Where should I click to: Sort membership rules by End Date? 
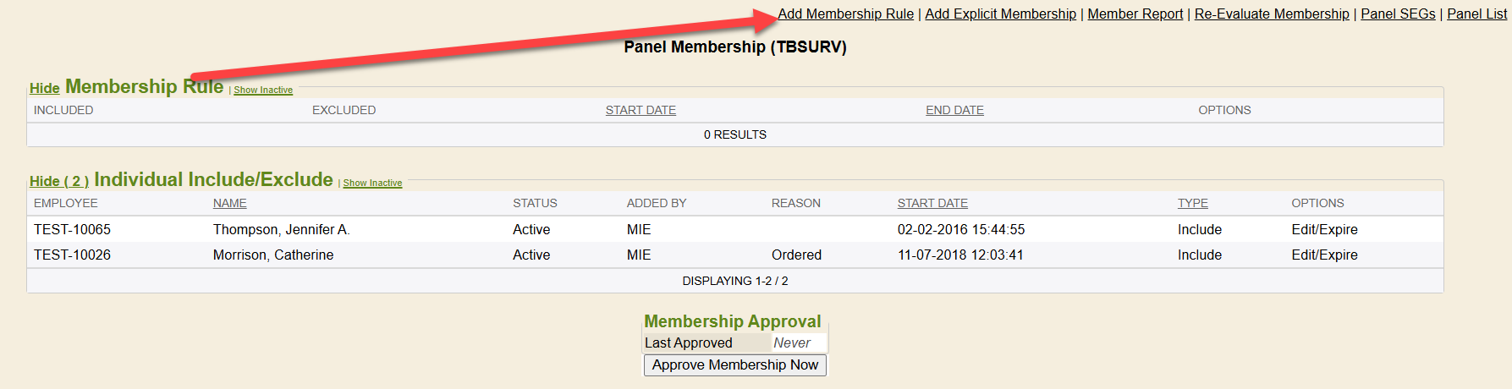[954, 110]
